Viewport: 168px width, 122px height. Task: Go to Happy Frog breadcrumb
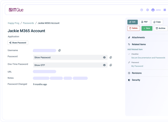(x=13, y=23)
